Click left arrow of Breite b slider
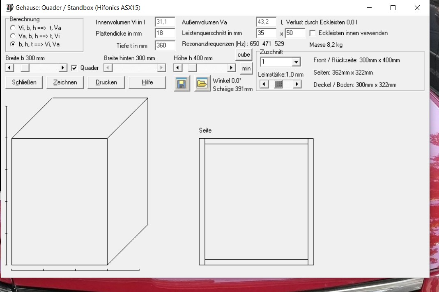 tap(9, 68)
